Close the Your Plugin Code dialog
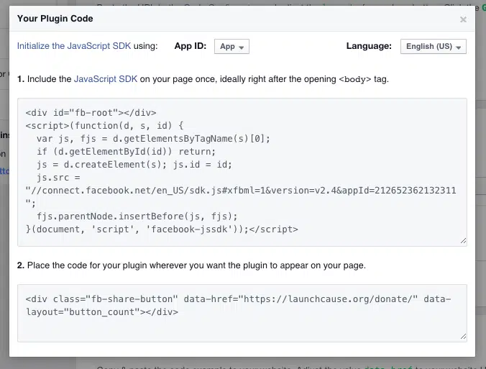This screenshot has width=486, height=369. point(463,19)
